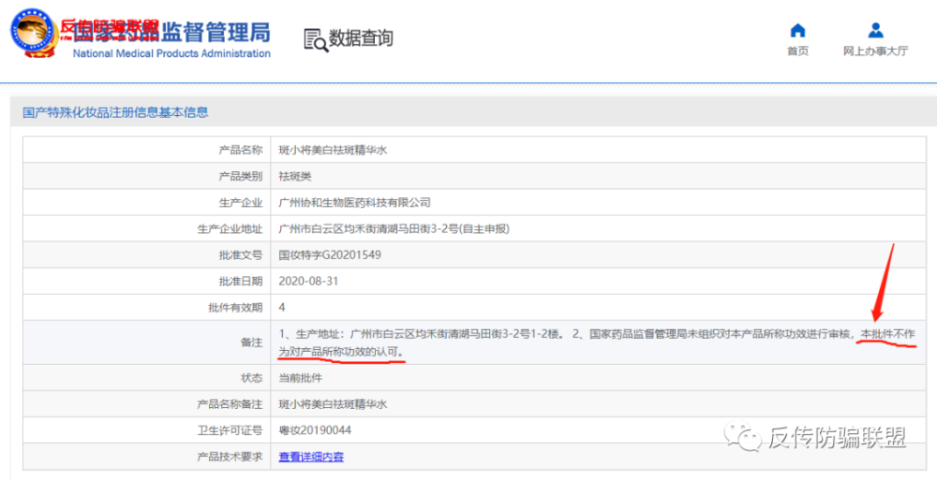Select the 粤妆20190044 value
This screenshot has height=479, width=937.
tap(315, 430)
